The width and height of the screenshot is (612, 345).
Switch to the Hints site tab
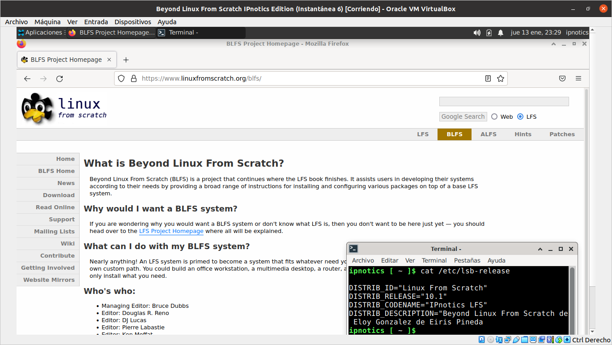point(523,134)
